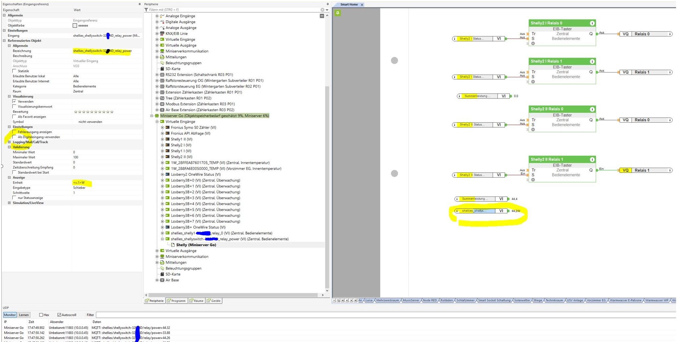This screenshot has height=342, width=682.
Task: Collapse the Miniserver Go tree node
Action: [x=152, y=116]
